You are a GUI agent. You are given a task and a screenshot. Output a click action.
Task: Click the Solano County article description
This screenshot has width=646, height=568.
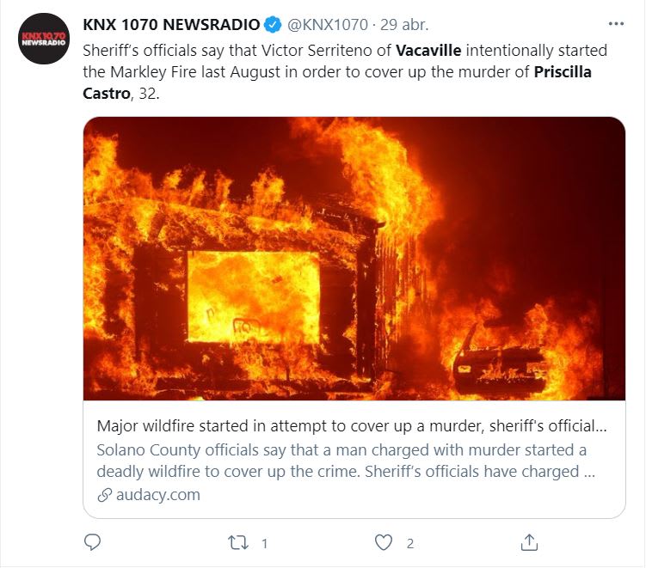click(x=346, y=461)
